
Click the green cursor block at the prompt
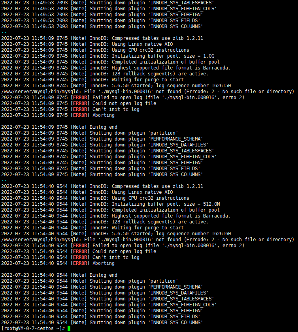click(x=69, y=328)
